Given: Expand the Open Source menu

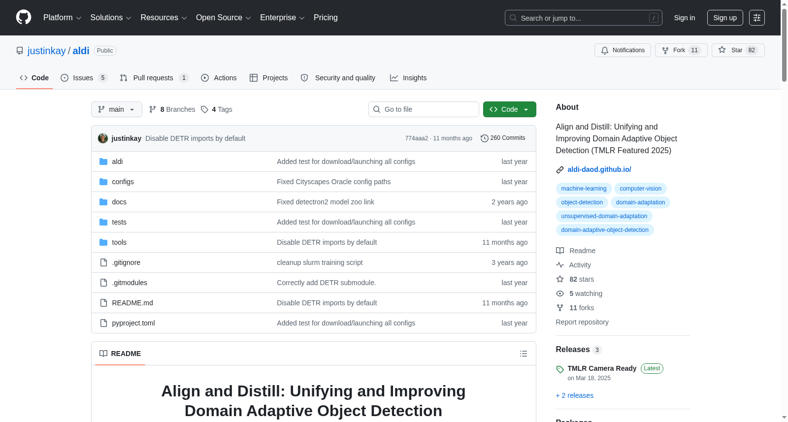Looking at the screenshot, I should click(x=224, y=18).
